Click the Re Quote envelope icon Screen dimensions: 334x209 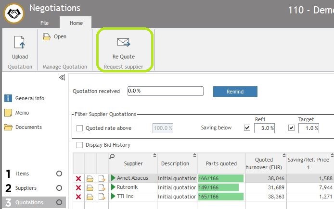click(124, 43)
